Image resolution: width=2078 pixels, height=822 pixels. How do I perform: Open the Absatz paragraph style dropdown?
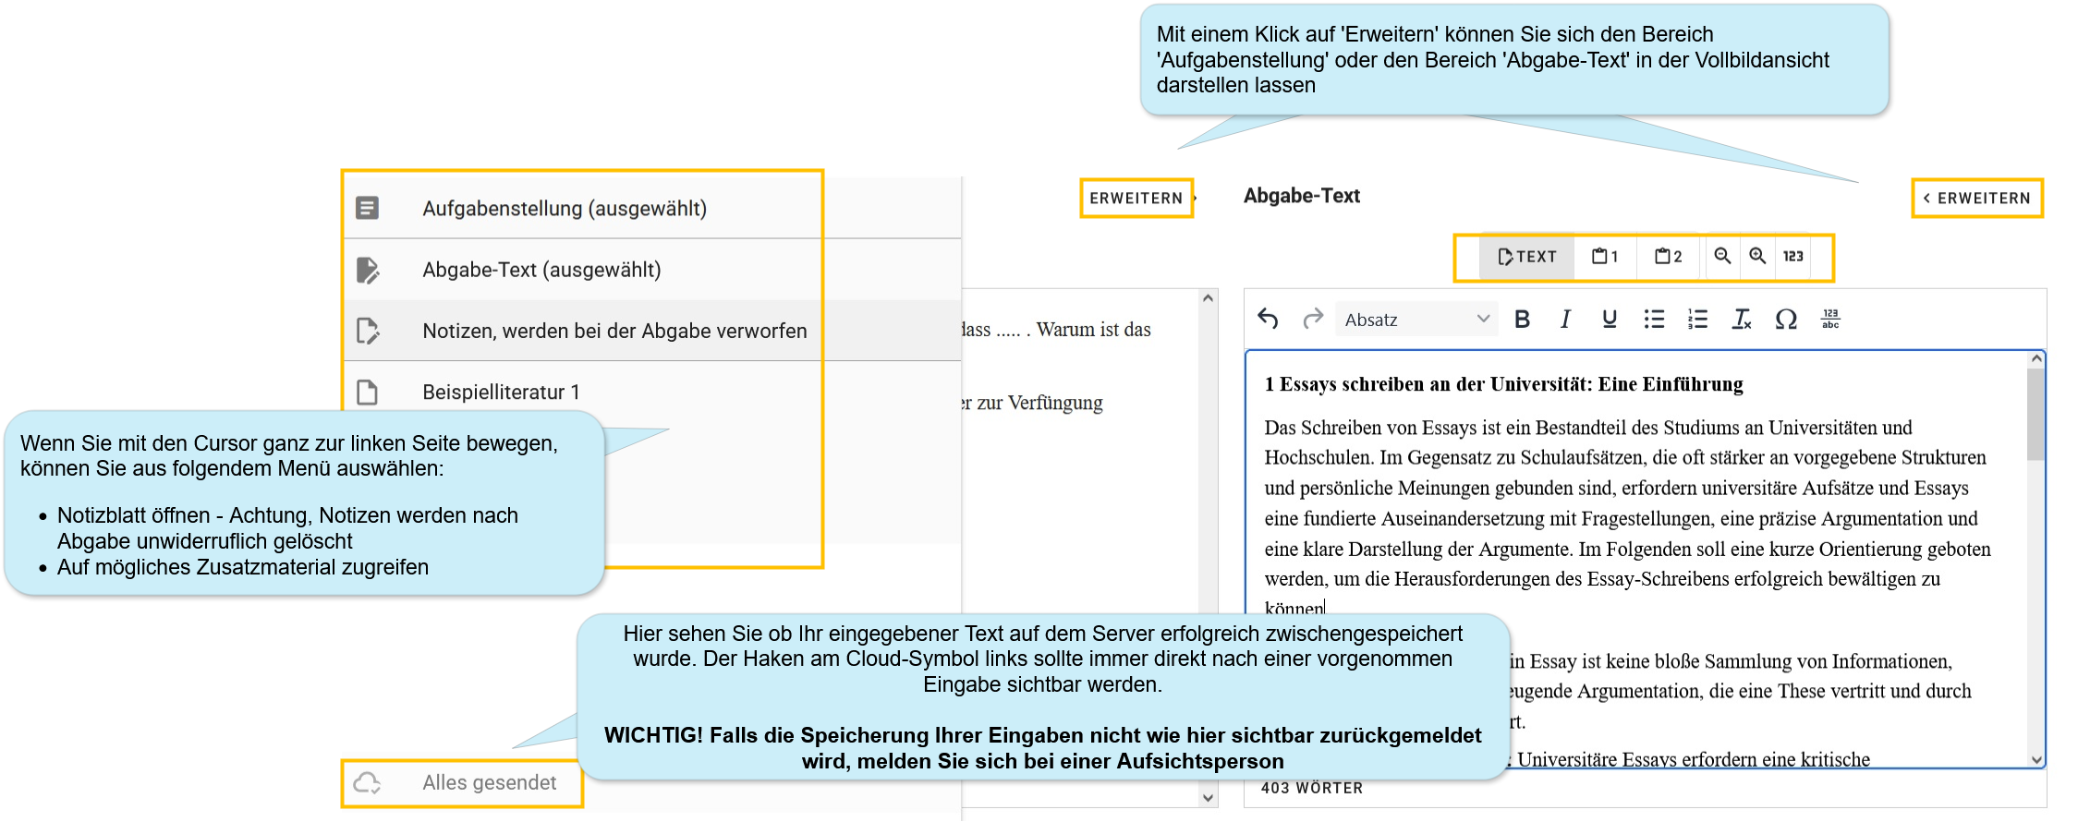[x=1416, y=320]
